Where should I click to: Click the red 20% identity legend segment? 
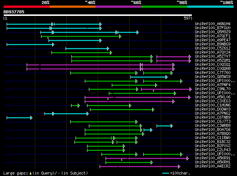click(27, 7)
